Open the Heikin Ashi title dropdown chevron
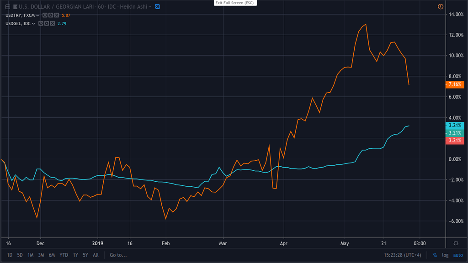The width and height of the screenshot is (468, 263). pyautogui.click(x=150, y=6)
